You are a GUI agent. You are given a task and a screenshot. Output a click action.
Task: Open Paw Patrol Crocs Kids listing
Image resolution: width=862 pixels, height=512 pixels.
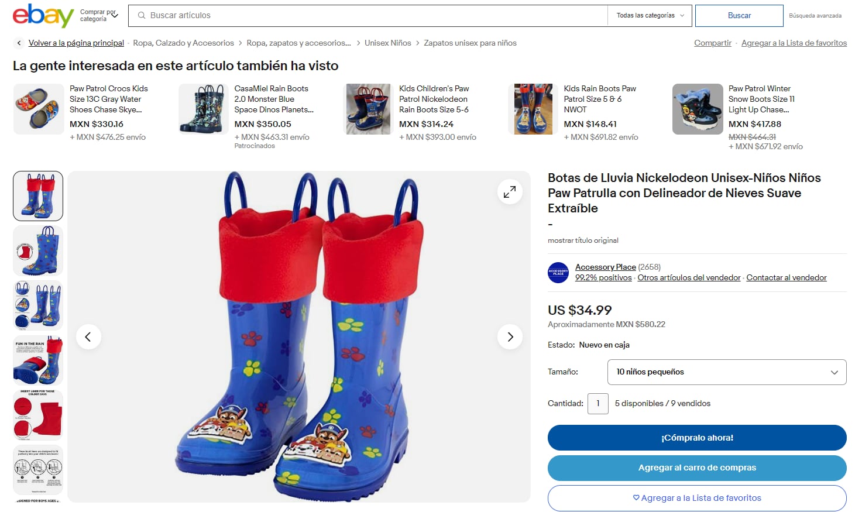coord(108,99)
